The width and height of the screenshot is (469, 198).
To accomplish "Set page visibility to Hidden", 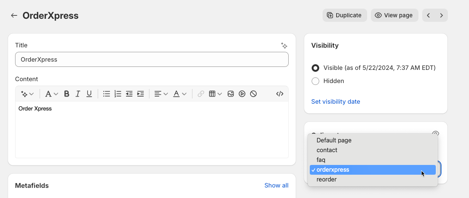I will click(315, 81).
